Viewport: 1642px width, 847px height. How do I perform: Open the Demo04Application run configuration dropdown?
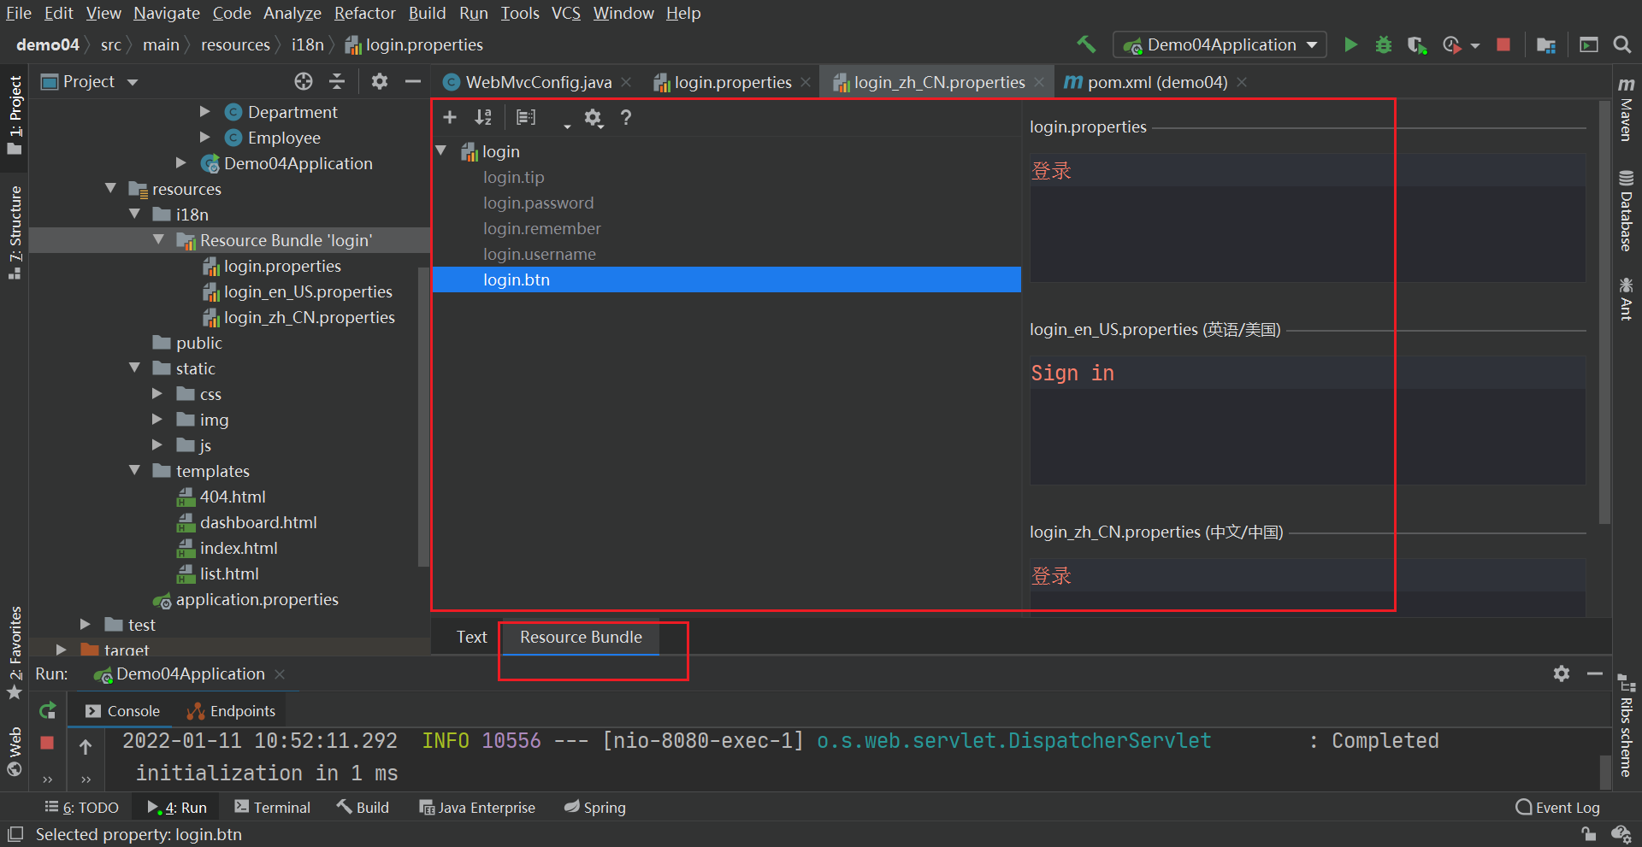click(x=1220, y=44)
